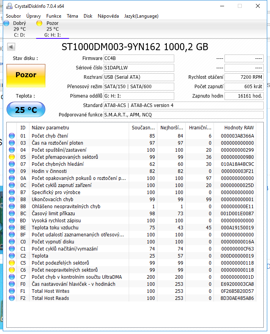Click the Standard field ATA8-ACS
270x334 pixels.
pos(184,105)
